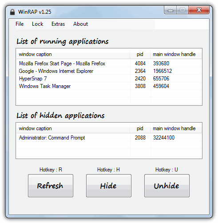Sort running applications by pid column header
Viewport: 218px width, 223px height.
(x=140, y=54)
